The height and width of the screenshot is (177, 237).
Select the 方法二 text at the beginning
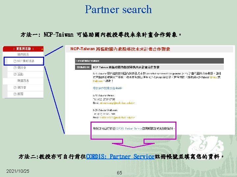tap(29, 157)
